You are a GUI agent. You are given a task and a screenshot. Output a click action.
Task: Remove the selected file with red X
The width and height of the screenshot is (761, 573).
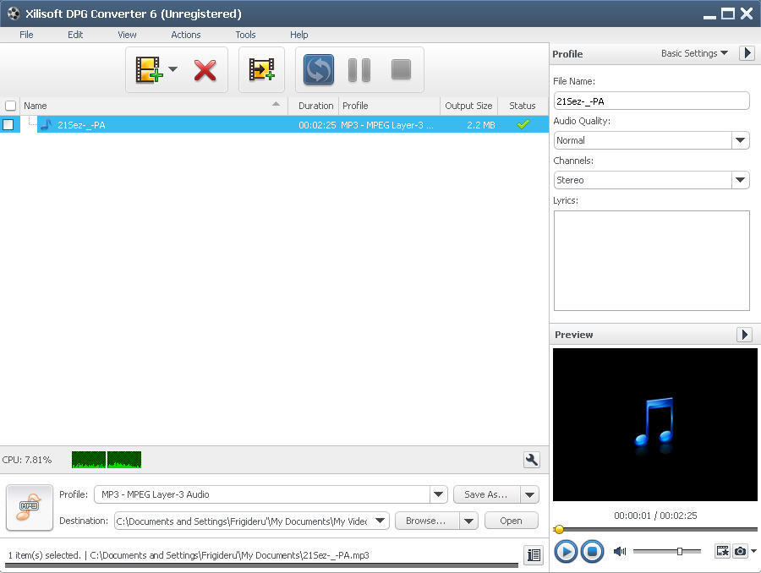(205, 70)
